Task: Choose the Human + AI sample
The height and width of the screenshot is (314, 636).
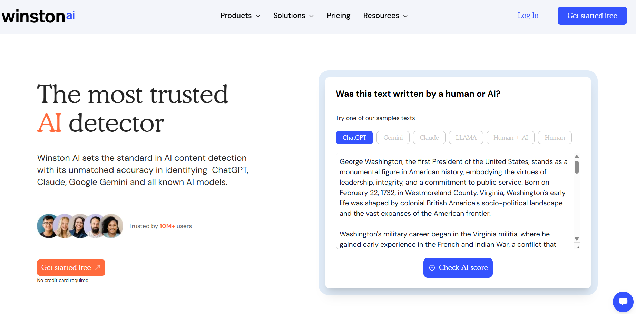Action: point(510,138)
